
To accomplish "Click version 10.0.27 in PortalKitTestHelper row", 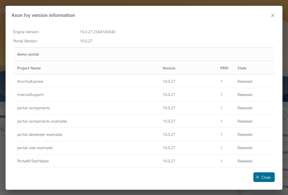I will [x=169, y=161].
